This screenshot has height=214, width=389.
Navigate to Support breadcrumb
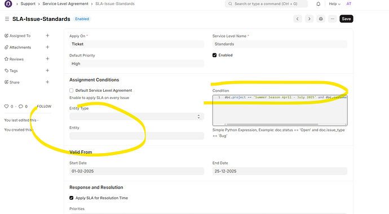click(x=28, y=4)
